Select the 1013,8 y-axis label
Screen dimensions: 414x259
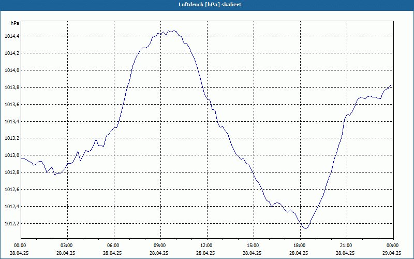pyautogui.click(x=12, y=88)
